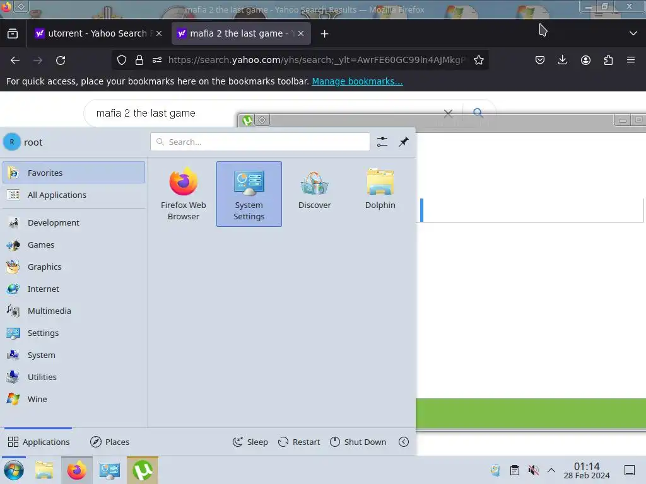Go back in Firefox
646x484 pixels.
15,60
